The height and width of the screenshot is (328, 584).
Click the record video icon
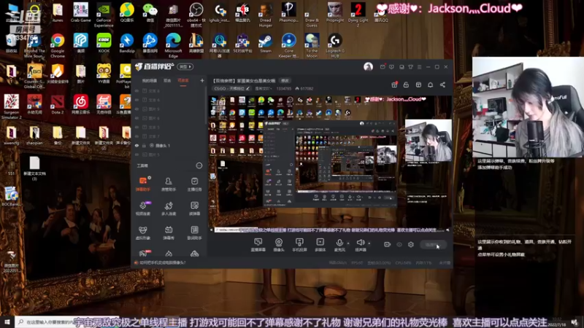click(x=388, y=244)
